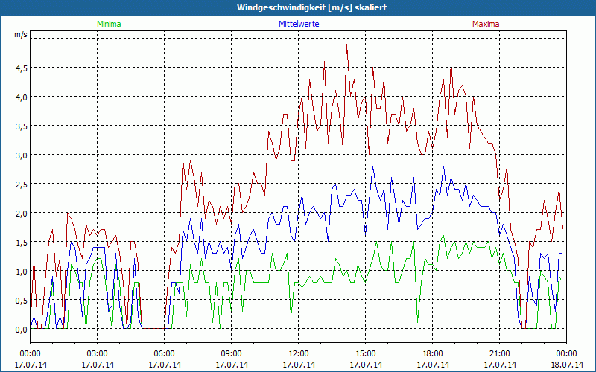The image size is (596, 372).
Task: Click the '0,0' y-axis value
Action: 22,330
